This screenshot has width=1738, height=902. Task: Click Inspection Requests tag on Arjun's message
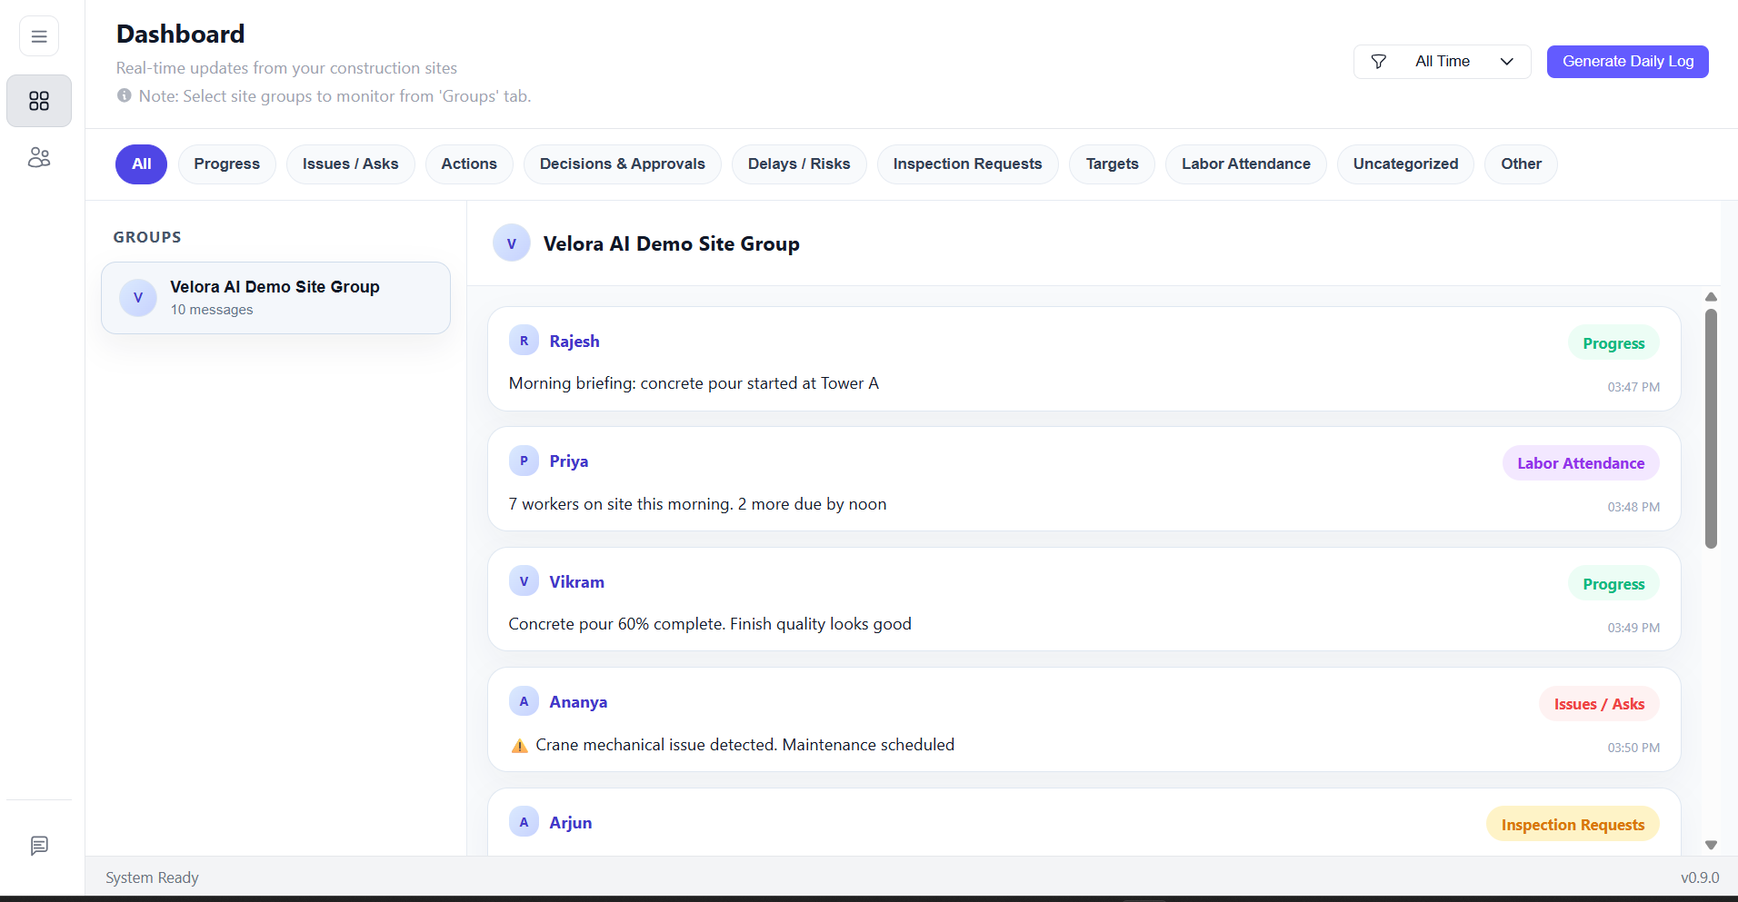pyautogui.click(x=1573, y=825)
